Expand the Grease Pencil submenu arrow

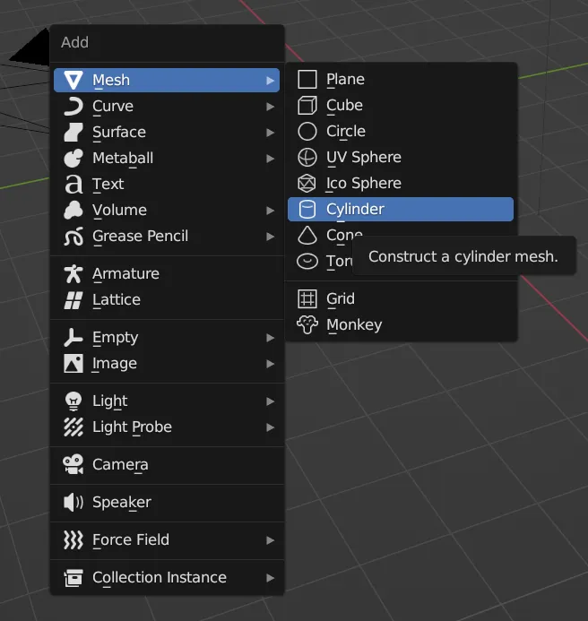[270, 237]
